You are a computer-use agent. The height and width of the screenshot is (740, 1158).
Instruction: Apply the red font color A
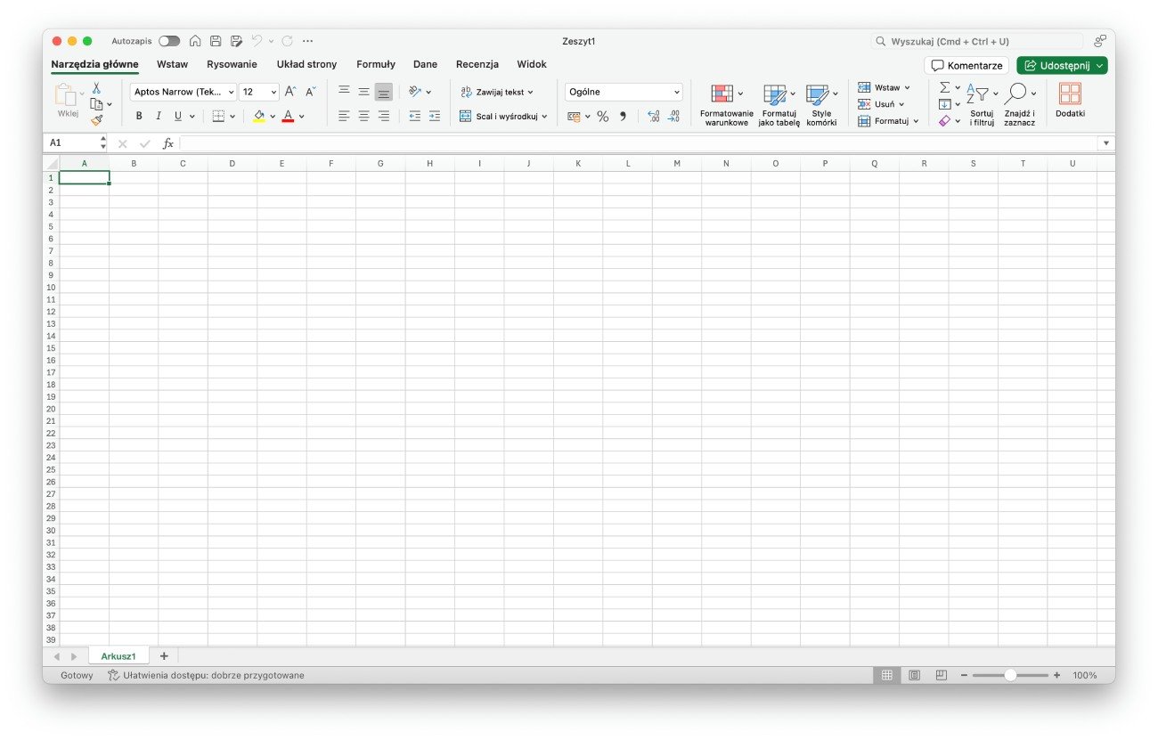pyautogui.click(x=288, y=116)
